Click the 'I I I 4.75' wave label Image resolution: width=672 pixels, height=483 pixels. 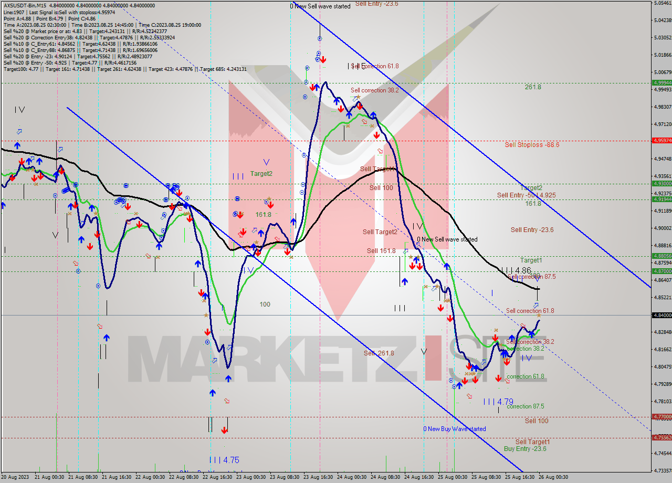coord(224,459)
